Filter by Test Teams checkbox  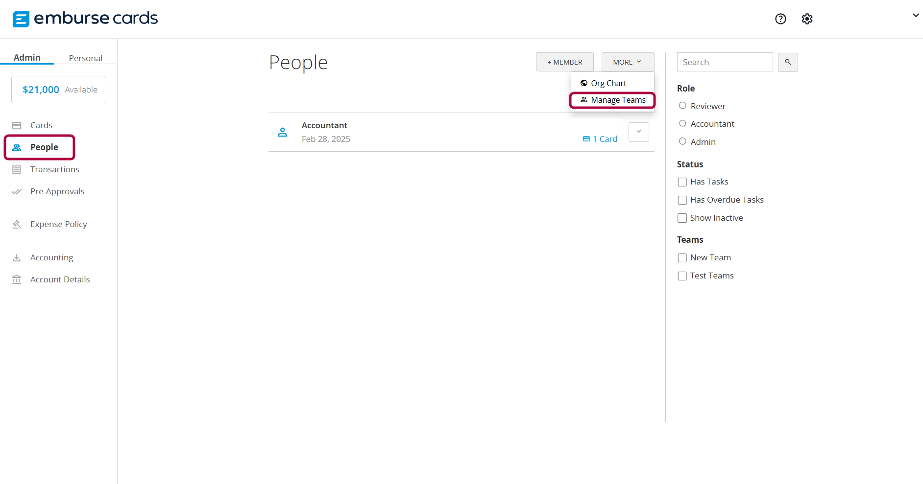tap(682, 276)
